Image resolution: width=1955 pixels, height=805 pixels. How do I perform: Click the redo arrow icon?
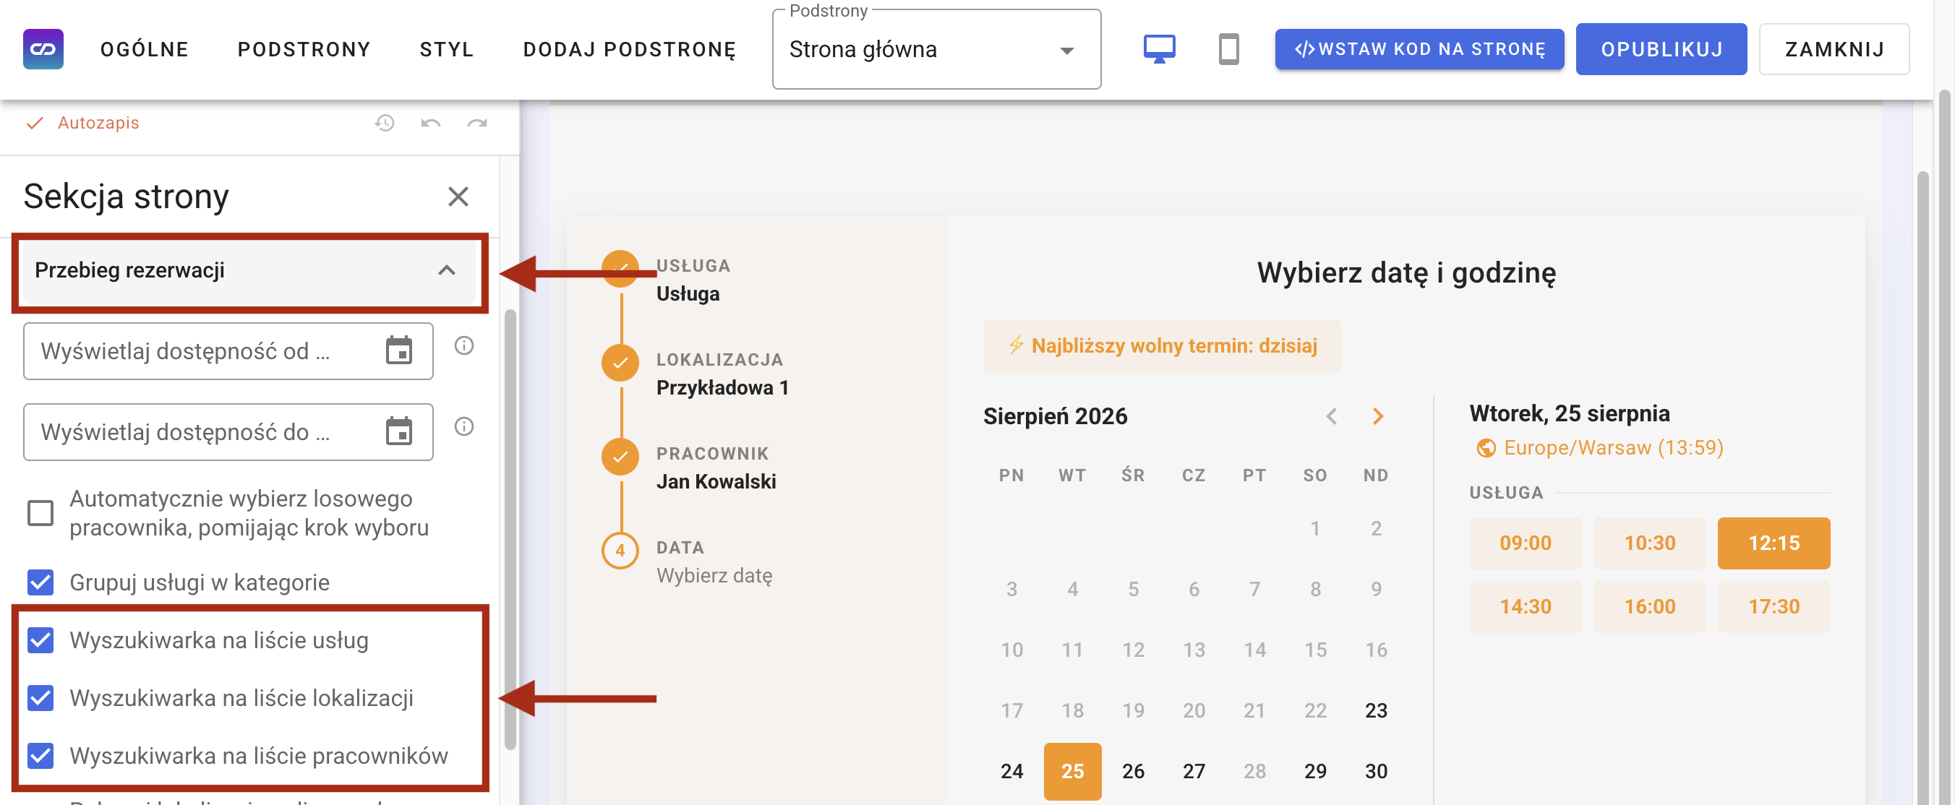(476, 123)
